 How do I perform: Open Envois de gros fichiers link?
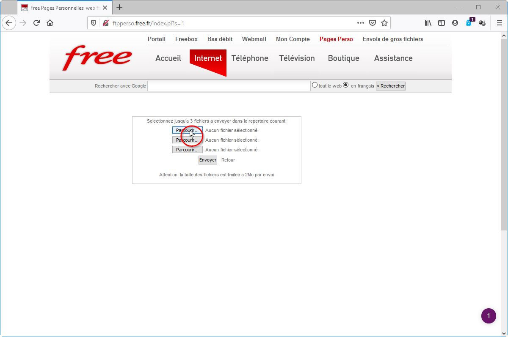[393, 39]
